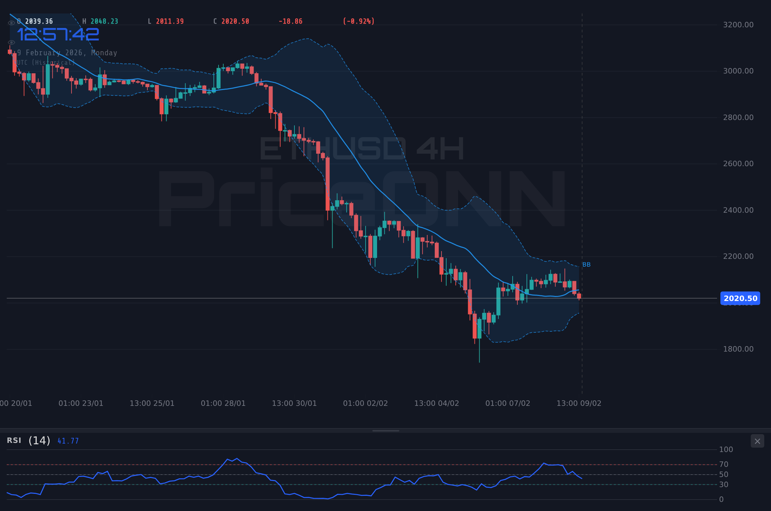Click the 13:00 09/02 time label
Viewport: 771px width, 511px height.
coord(579,403)
